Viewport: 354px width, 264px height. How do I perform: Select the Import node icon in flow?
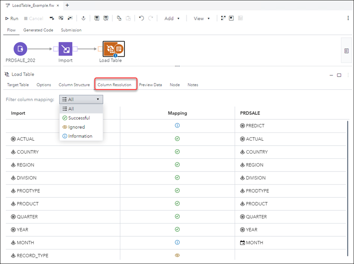[x=65, y=49]
